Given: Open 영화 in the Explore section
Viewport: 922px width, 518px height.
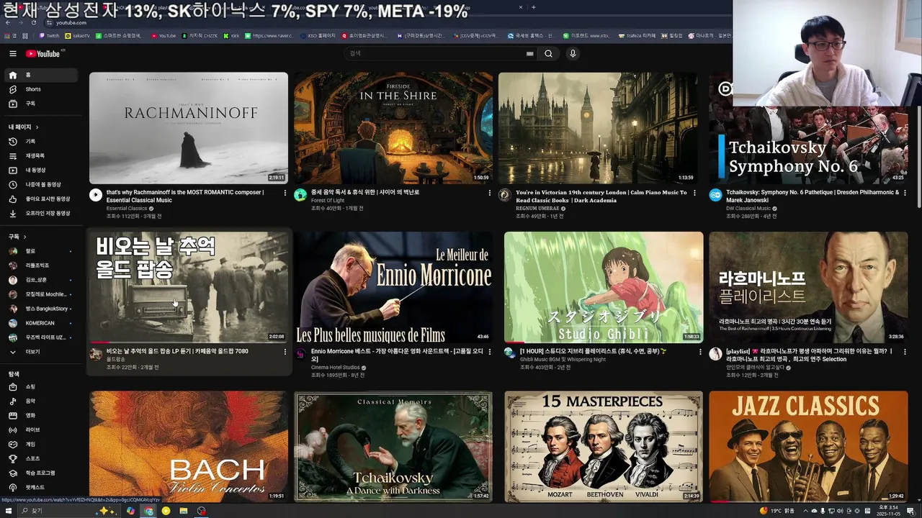Looking at the screenshot, I should pos(41,416).
